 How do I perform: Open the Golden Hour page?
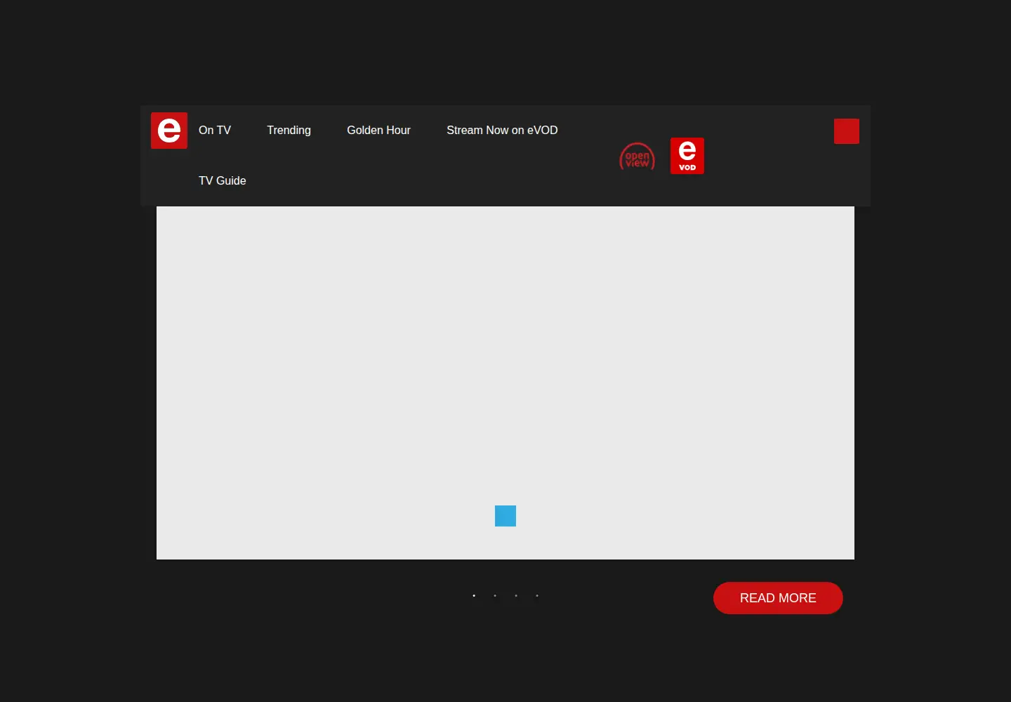[x=378, y=130]
